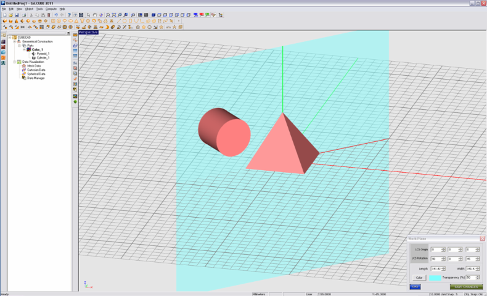
Task: Select Pyramid_1 in the project tree
Action: [43, 54]
